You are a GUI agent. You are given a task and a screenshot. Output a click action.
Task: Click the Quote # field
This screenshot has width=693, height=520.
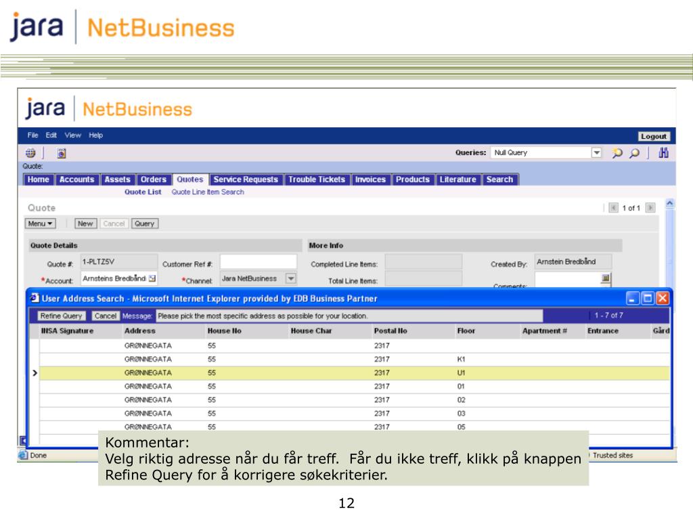pos(119,262)
